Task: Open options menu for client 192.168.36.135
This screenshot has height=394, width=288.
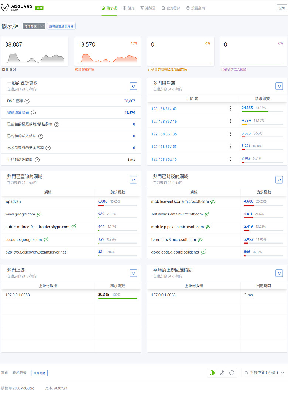Action: [x=230, y=134]
